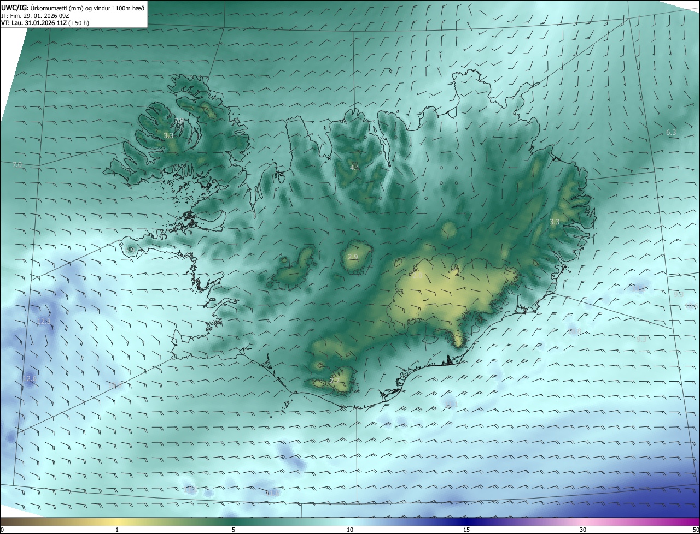Click the '12.6' value over the southwest sea
Viewport: 700px width, 534px height.
(30, 378)
